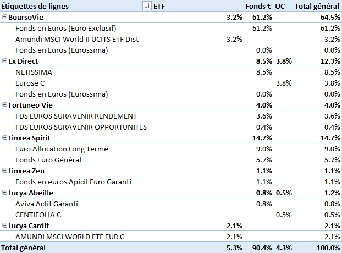Click the Total général row label
342x253 pixels.
24,248
